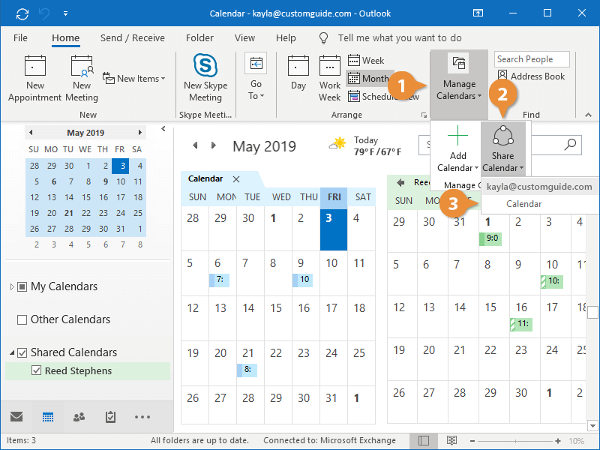Open the Address Book

pyautogui.click(x=532, y=76)
